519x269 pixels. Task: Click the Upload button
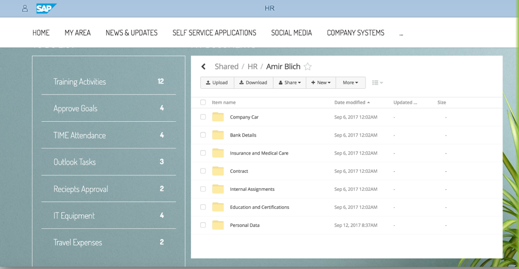(217, 83)
